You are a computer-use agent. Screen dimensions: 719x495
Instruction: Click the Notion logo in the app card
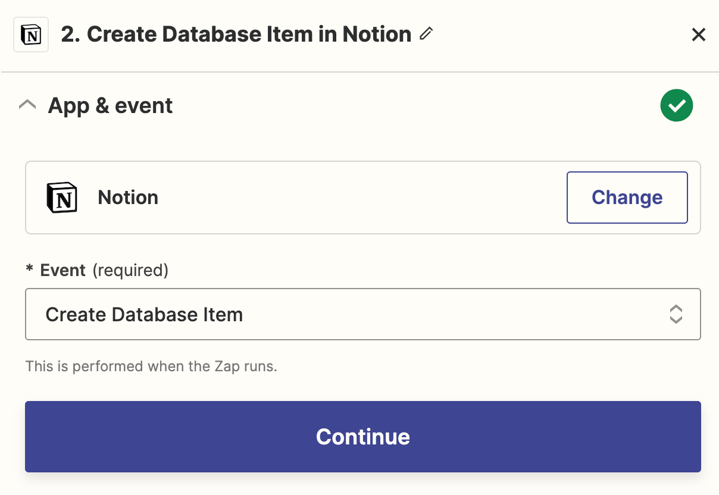(x=62, y=198)
